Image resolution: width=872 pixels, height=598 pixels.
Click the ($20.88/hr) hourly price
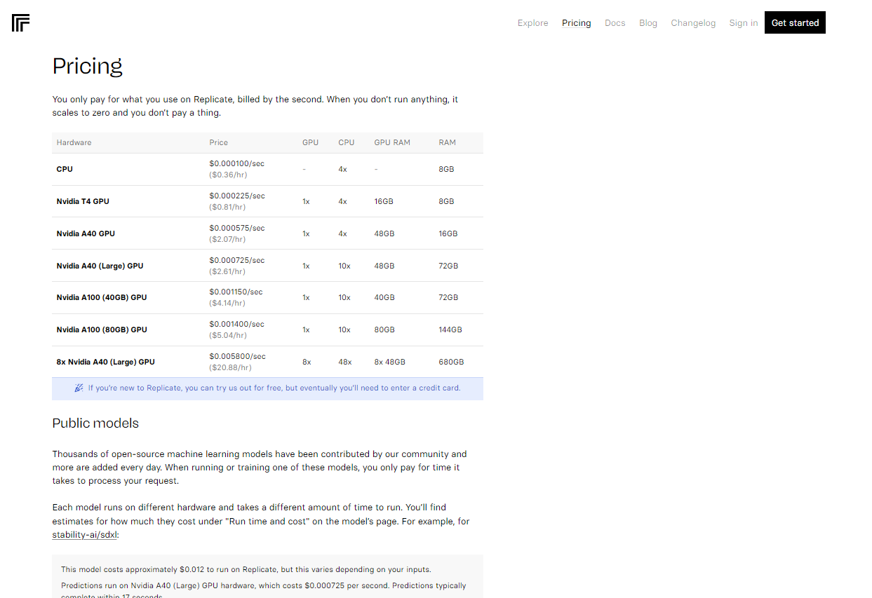pos(230,367)
